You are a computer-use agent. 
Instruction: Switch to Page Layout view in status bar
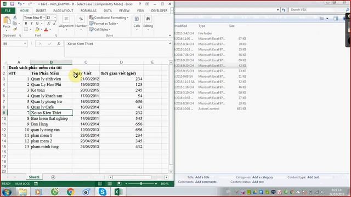point(110,184)
